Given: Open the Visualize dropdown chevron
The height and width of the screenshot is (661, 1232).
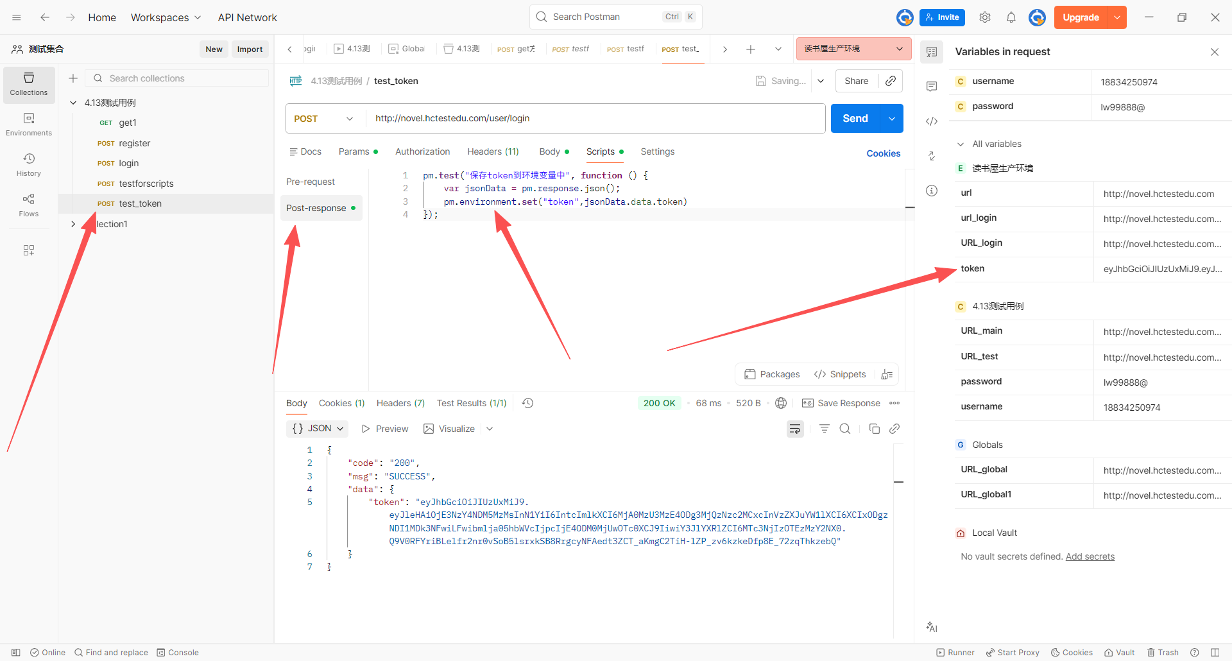Looking at the screenshot, I should coord(490,429).
